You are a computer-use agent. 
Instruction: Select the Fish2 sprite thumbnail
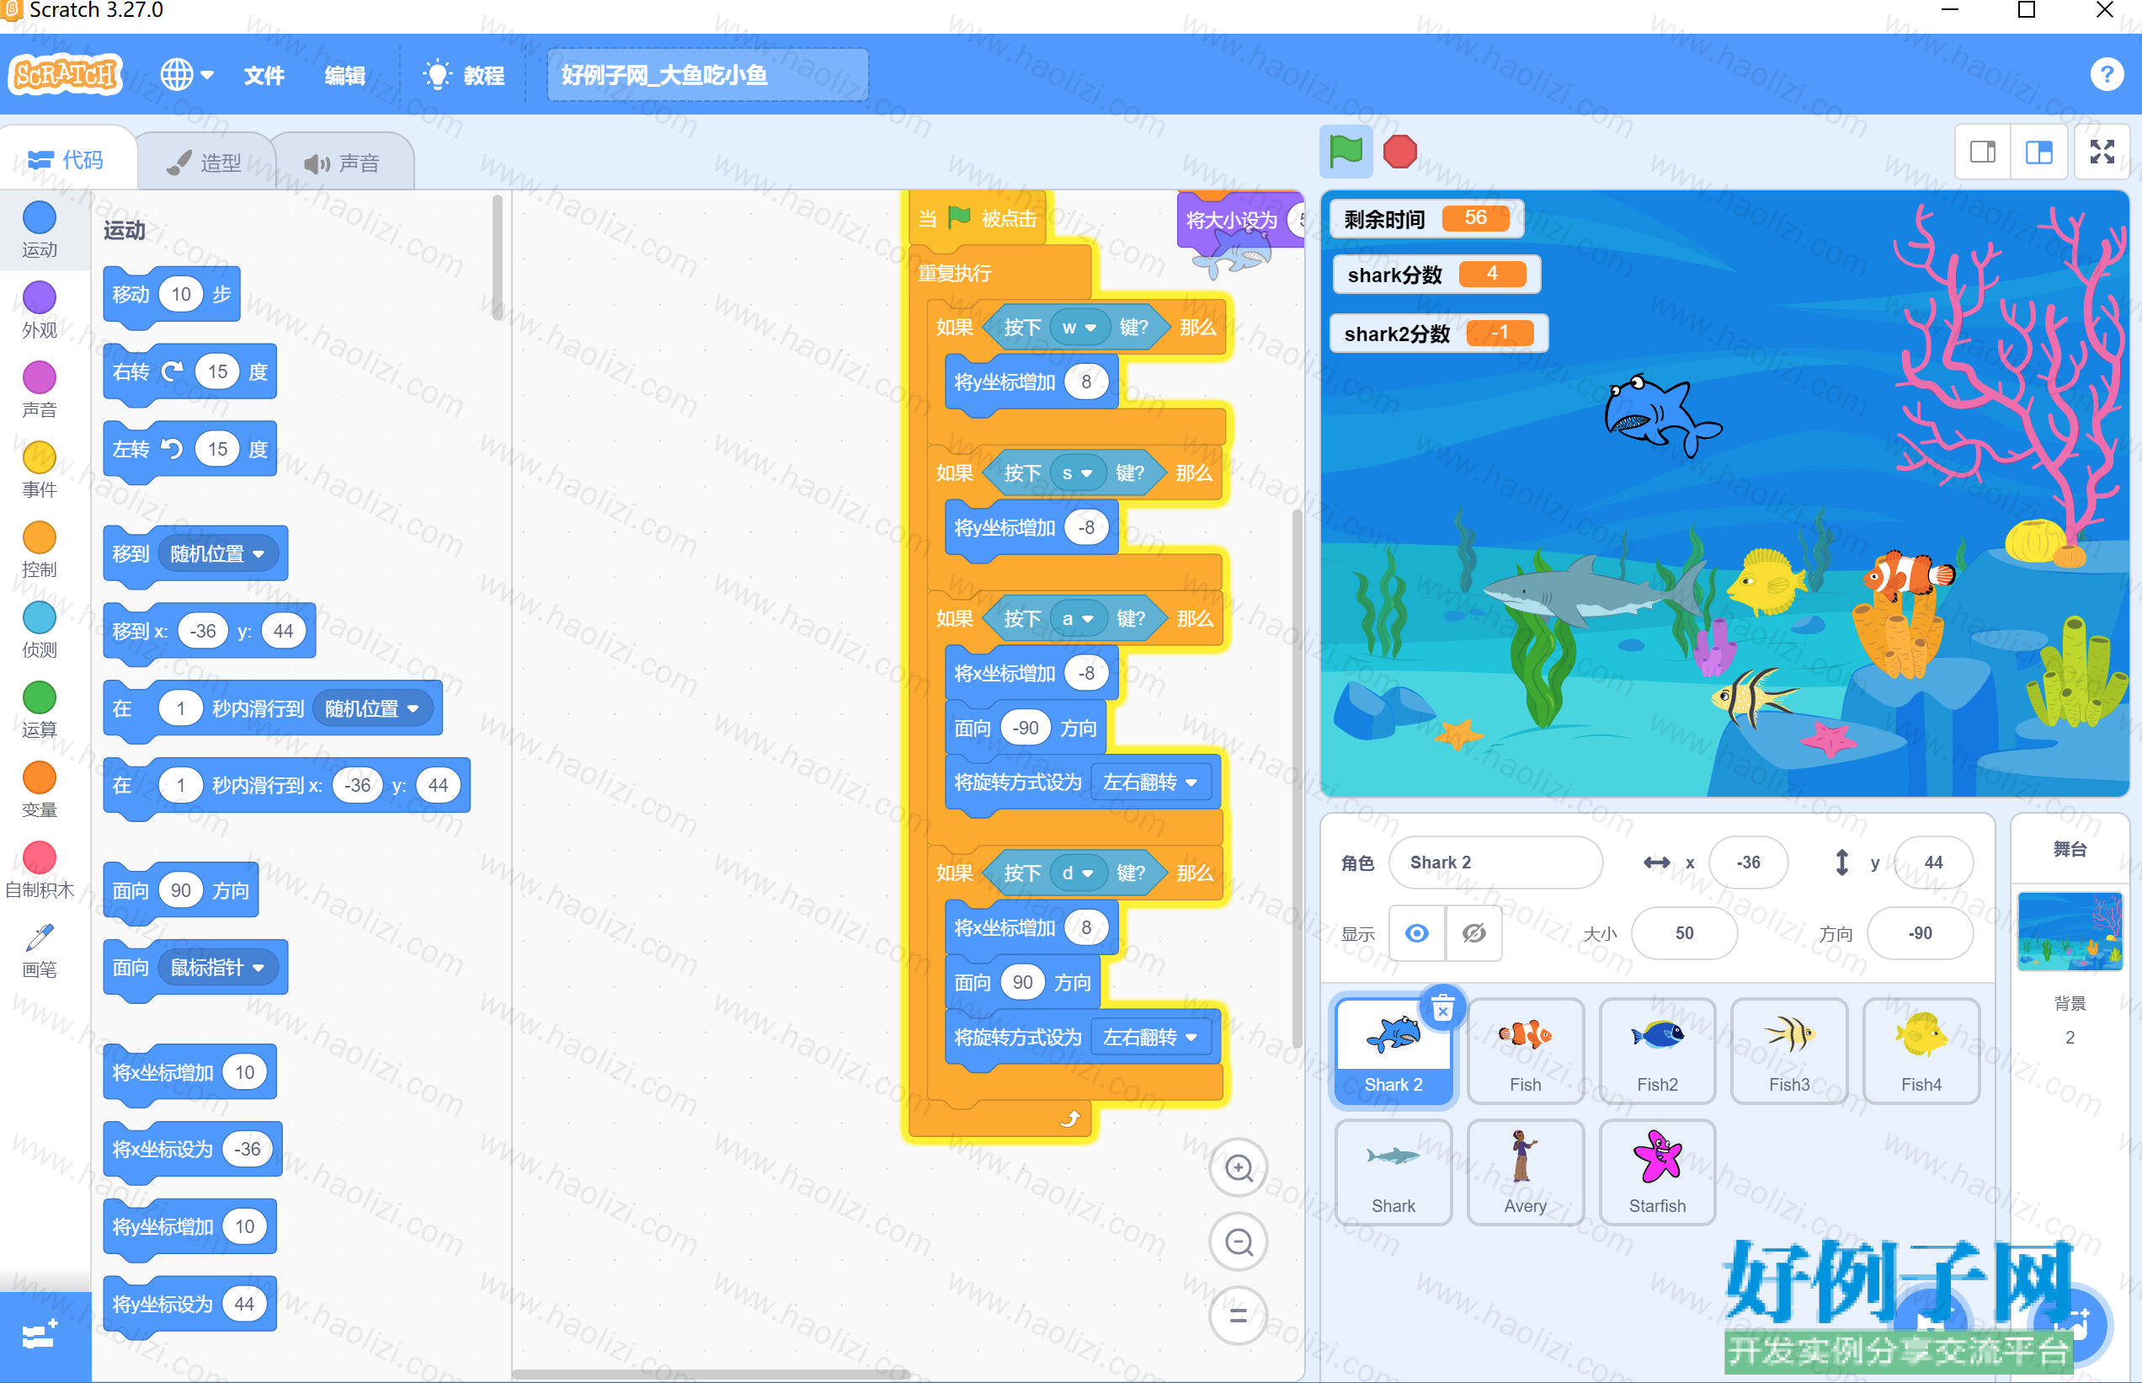pos(1656,1050)
